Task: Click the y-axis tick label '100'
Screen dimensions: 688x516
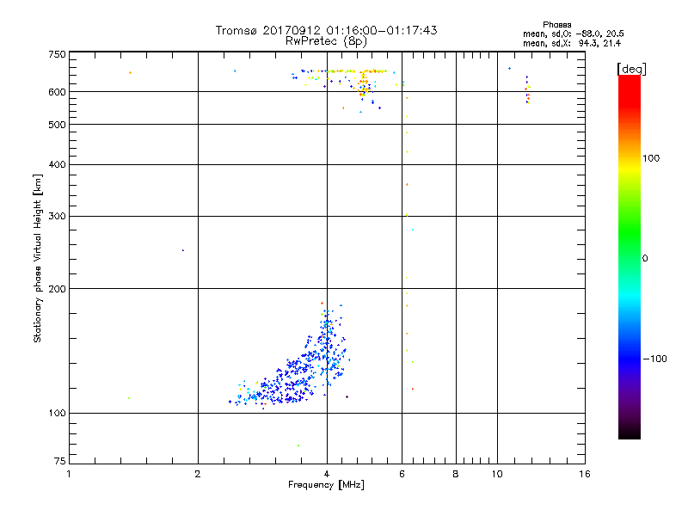Action: click(x=58, y=414)
